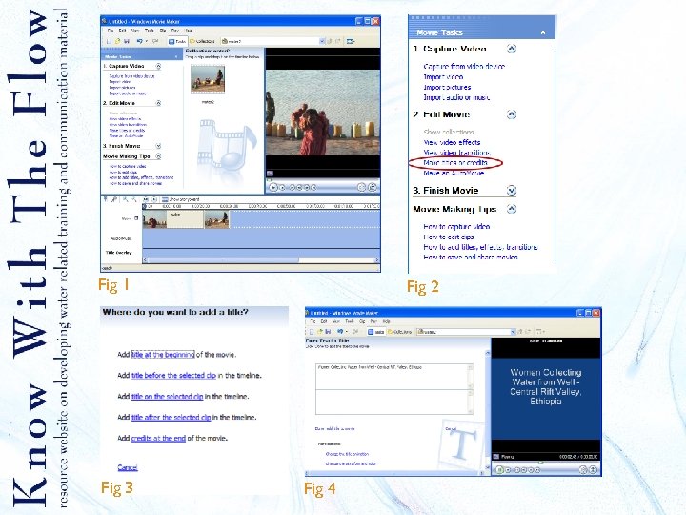Click Pause on the Fig 4 preview monitor

click(x=499, y=470)
